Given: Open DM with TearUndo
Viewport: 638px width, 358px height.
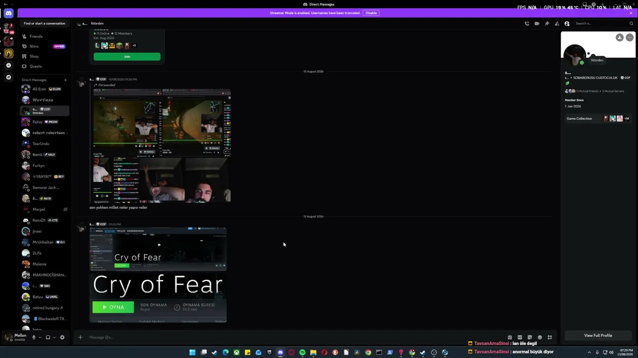Looking at the screenshot, I should coord(45,144).
